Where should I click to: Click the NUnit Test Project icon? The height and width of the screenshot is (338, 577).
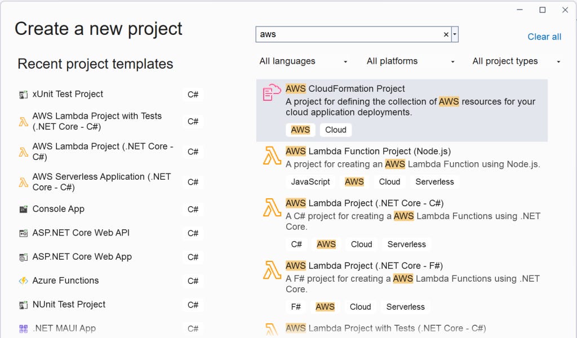point(24,304)
